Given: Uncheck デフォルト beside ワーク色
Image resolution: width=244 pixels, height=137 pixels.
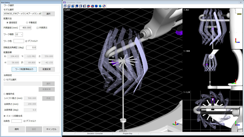Looking at the screenshot, I should [x=26, y=41].
